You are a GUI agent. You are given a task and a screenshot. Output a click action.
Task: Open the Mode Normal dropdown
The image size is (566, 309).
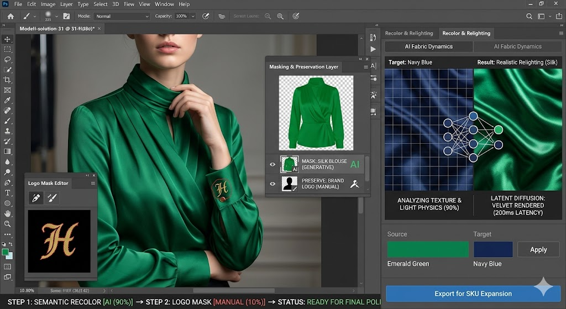122,16
